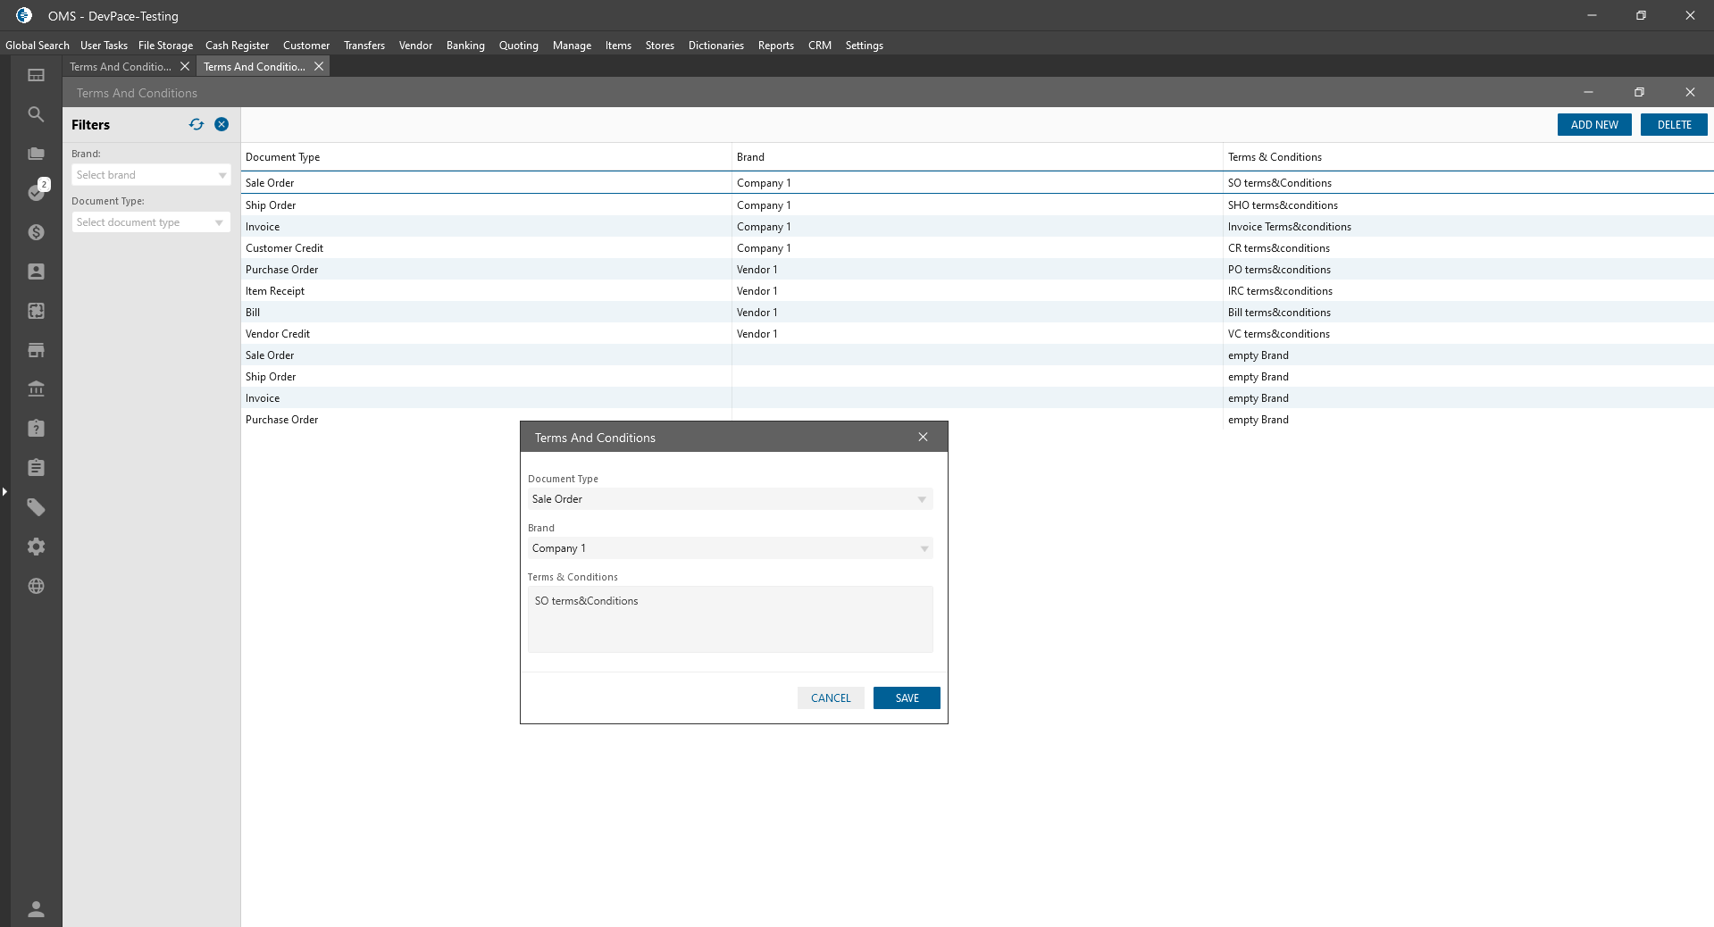Open the Vendor menu

click(x=415, y=46)
